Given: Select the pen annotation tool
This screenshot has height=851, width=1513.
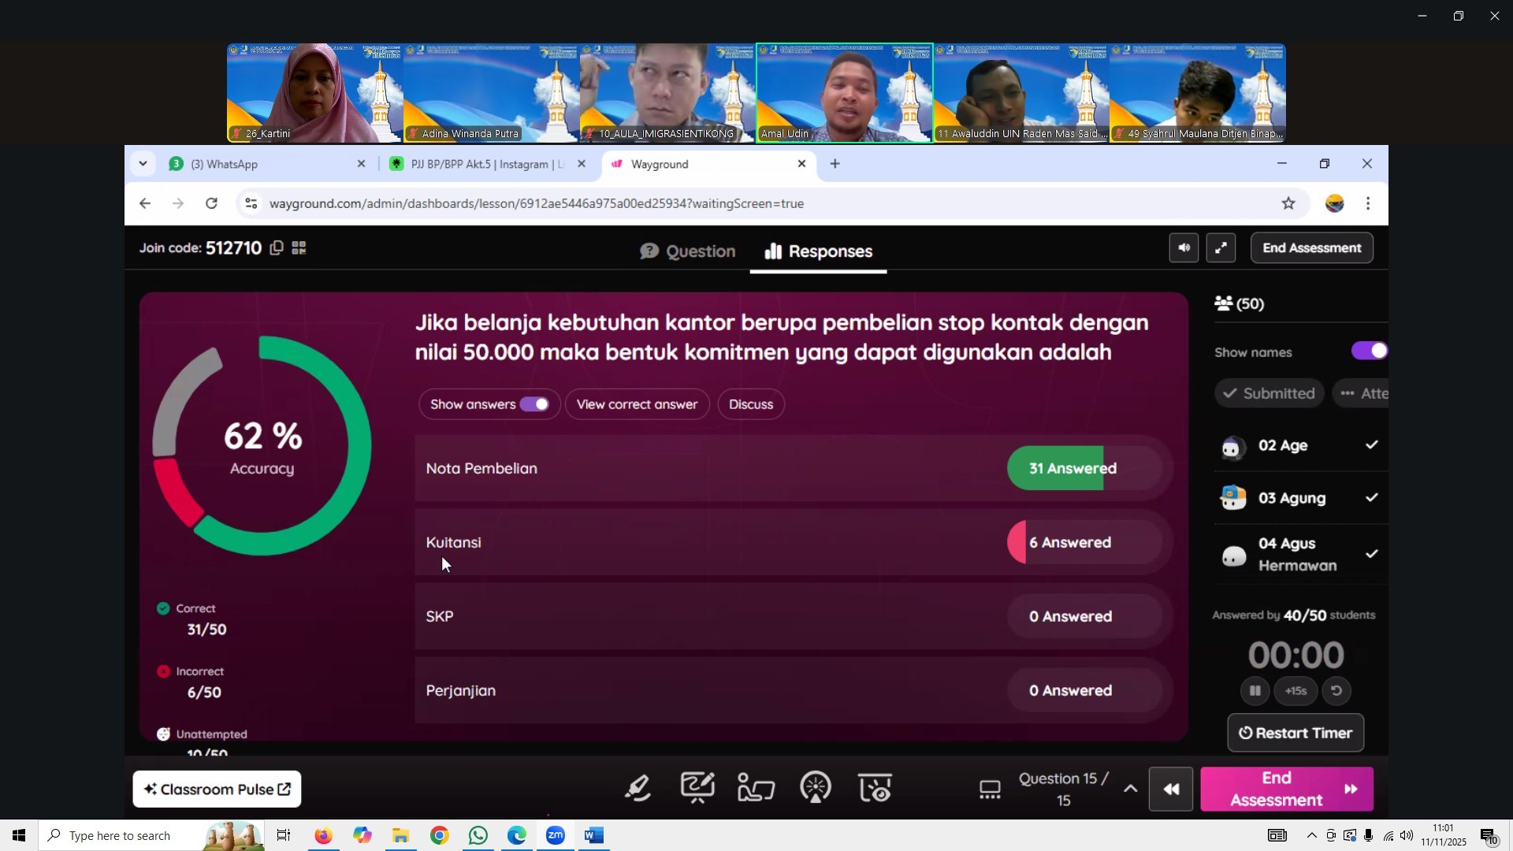Looking at the screenshot, I should (638, 789).
